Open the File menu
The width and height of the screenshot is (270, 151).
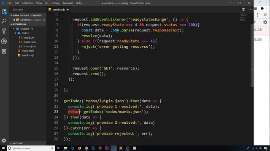(x=9, y=3)
